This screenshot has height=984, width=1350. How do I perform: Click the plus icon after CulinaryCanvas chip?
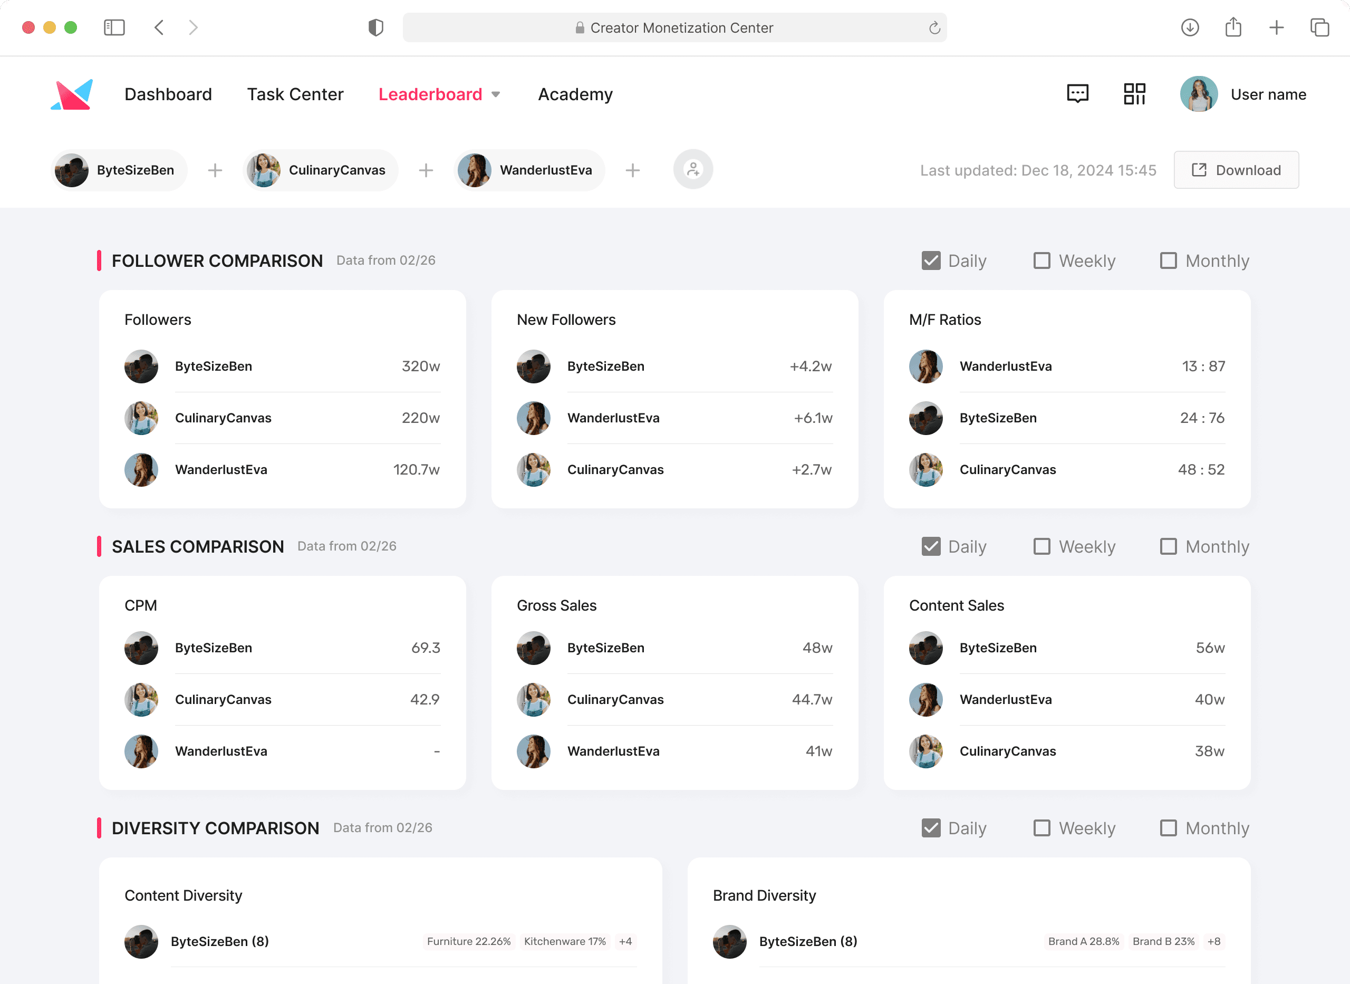click(426, 170)
